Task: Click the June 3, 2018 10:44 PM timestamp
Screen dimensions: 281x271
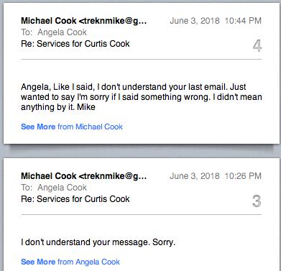Action: pos(216,21)
